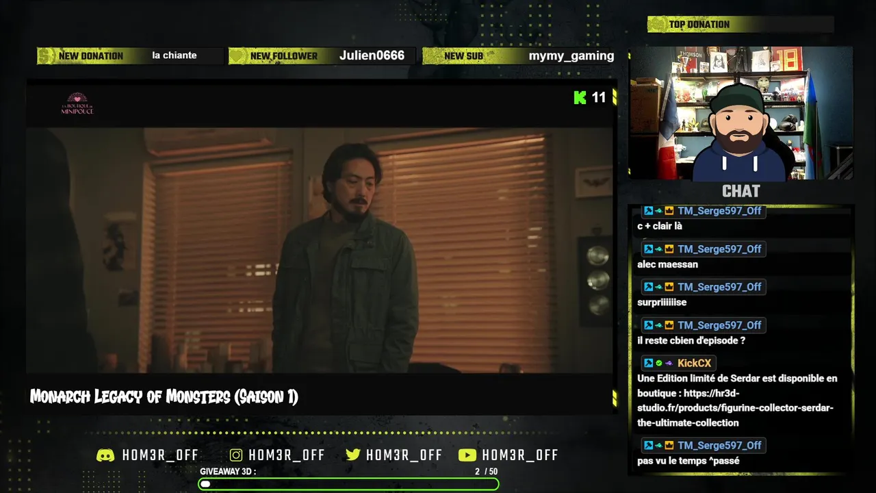This screenshot has height=493, width=876.
Task: Click the NEW DONATION banner label
Action: (x=91, y=56)
